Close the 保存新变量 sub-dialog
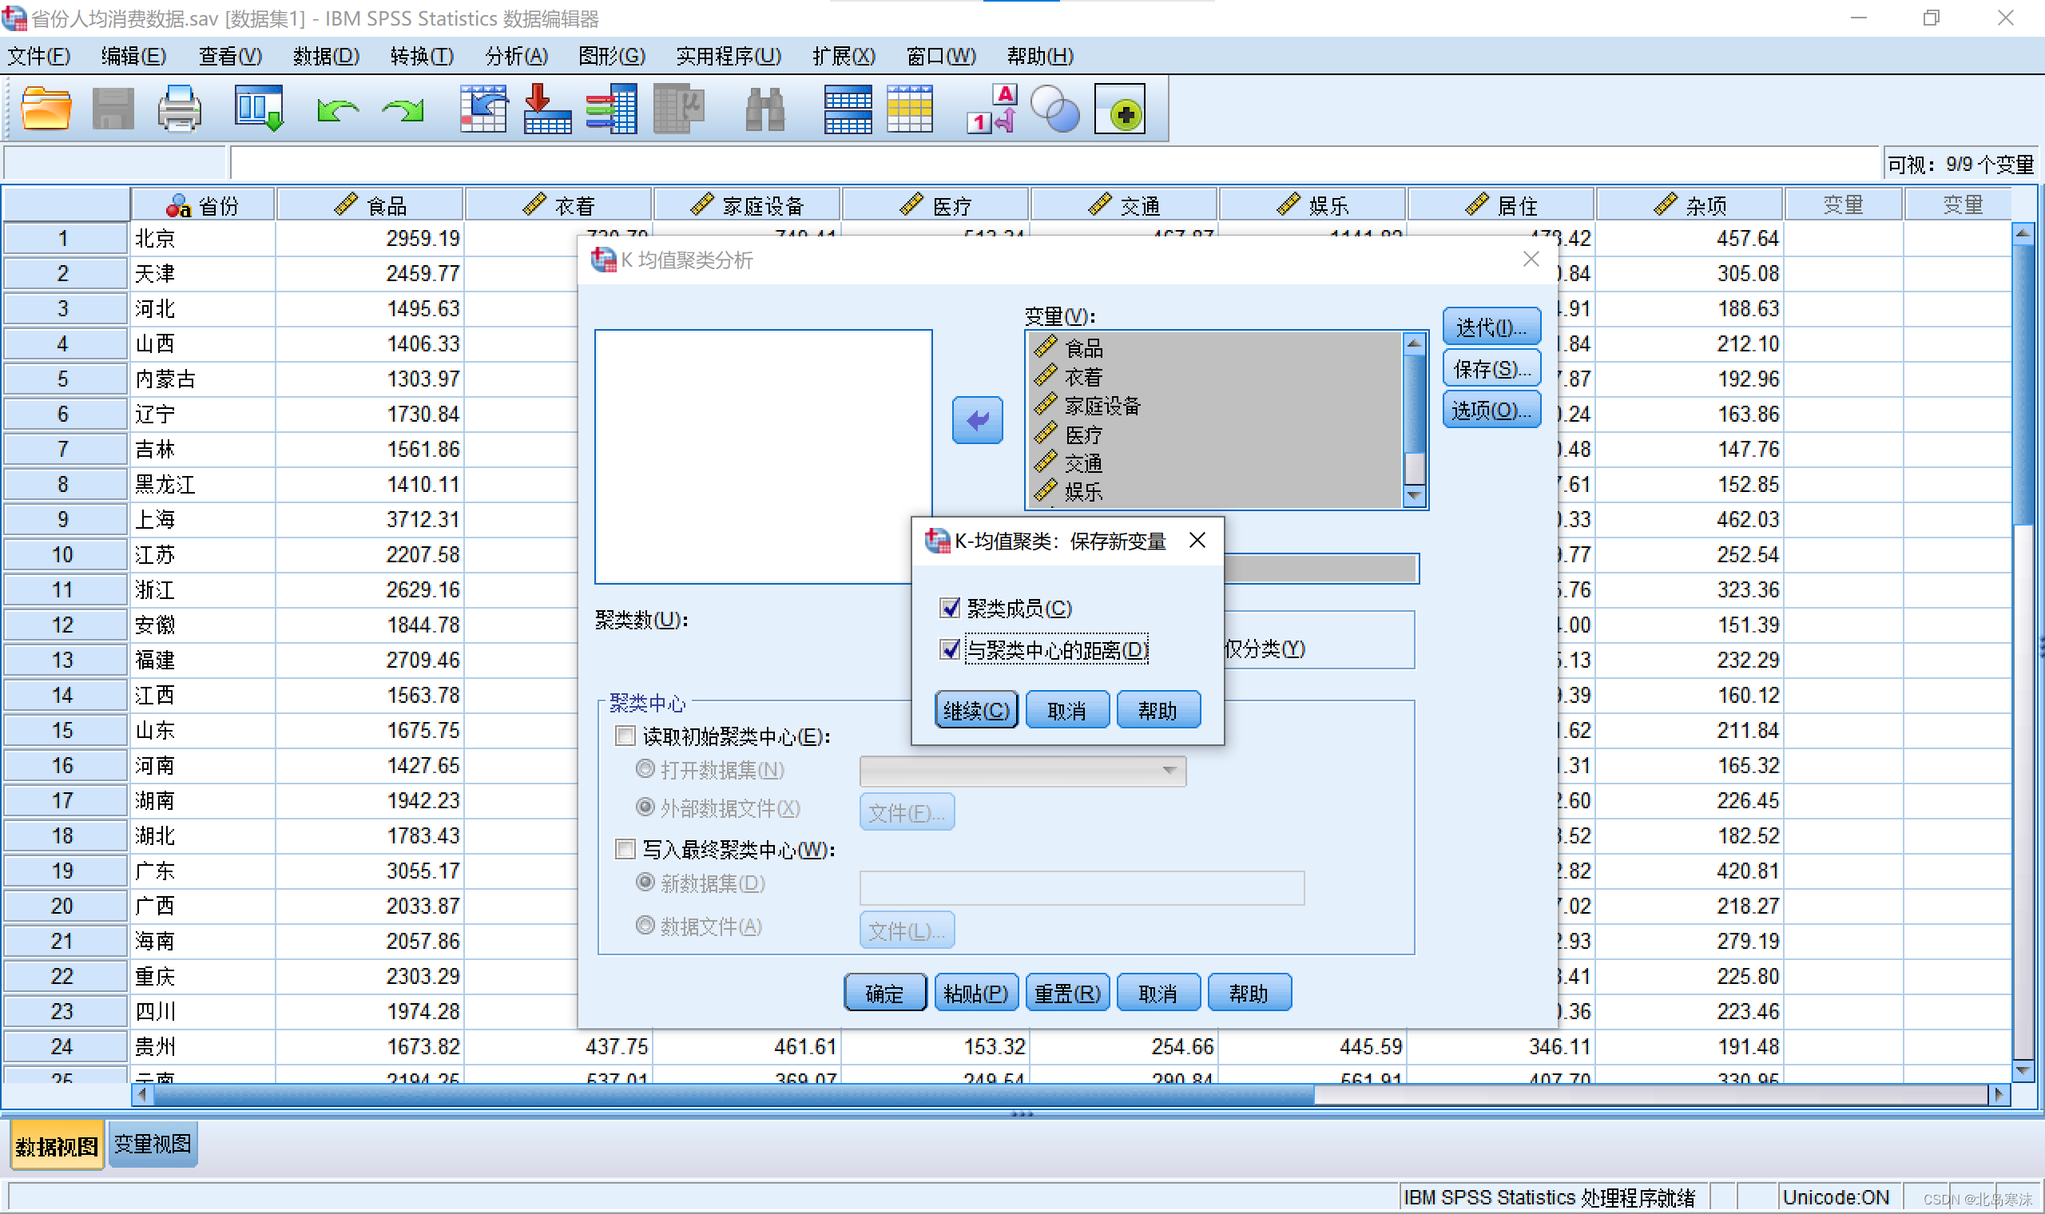This screenshot has height=1214, width=2045. (1197, 540)
